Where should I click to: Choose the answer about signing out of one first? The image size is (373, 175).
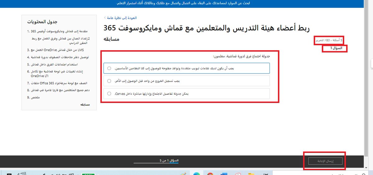click(x=187, y=81)
